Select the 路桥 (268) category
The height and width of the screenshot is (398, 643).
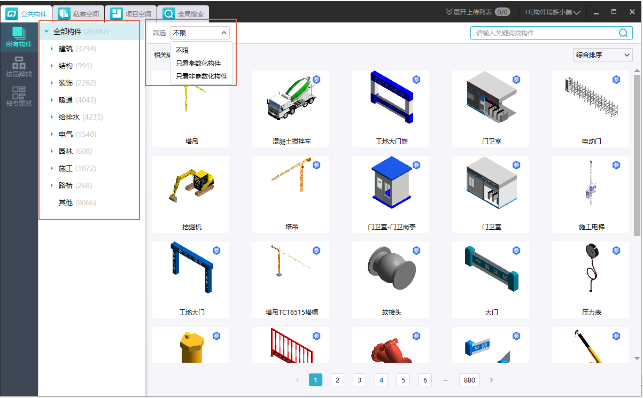(x=75, y=185)
